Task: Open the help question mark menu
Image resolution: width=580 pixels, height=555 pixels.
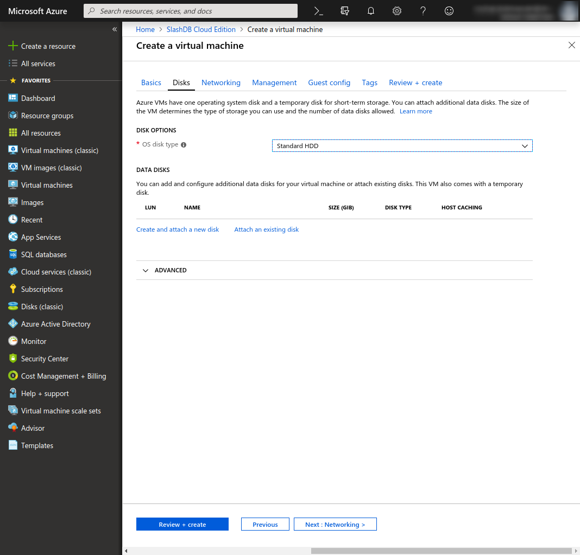Action: [x=423, y=11]
